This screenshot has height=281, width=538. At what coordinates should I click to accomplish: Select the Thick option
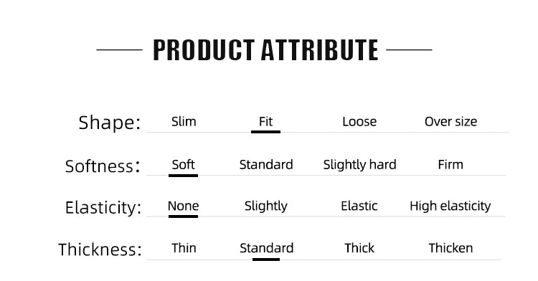click(x=359, y=248)
